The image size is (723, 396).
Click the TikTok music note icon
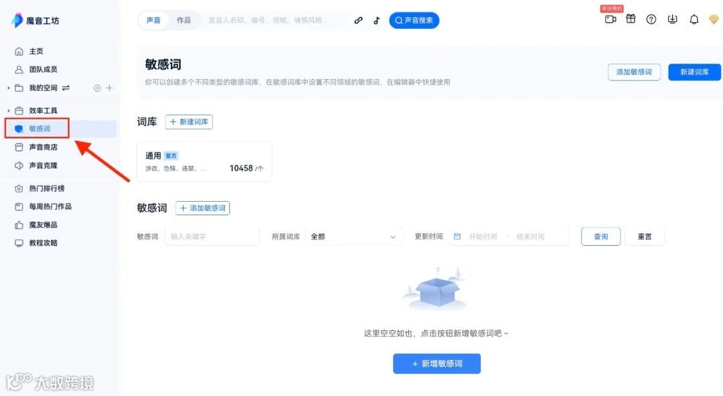[x=377, y=20]
